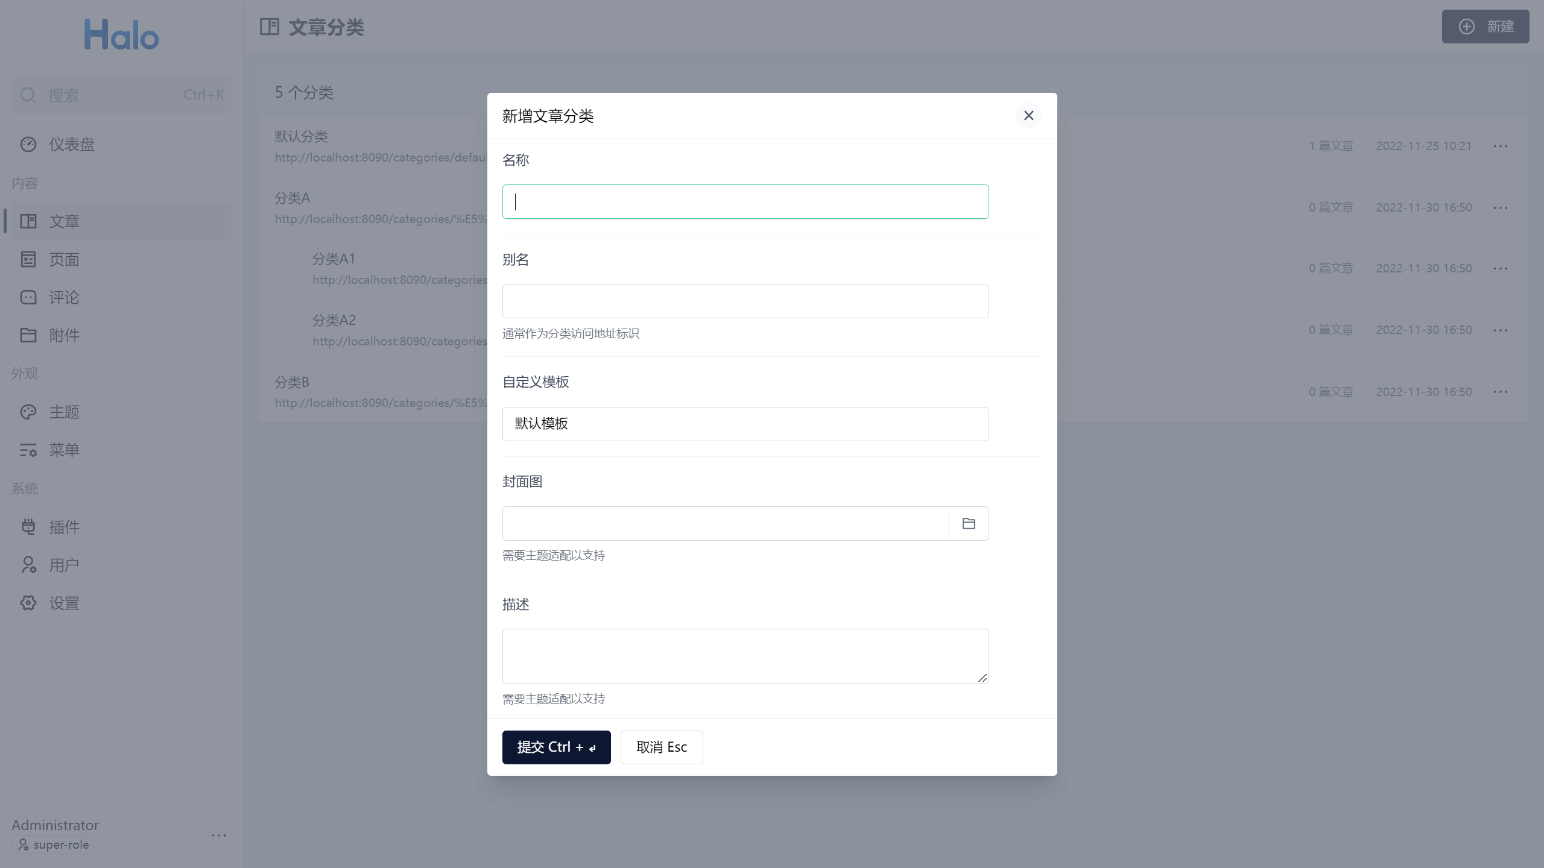
Task: Click the 5 个分类 header text
Action: pos(304,92)
